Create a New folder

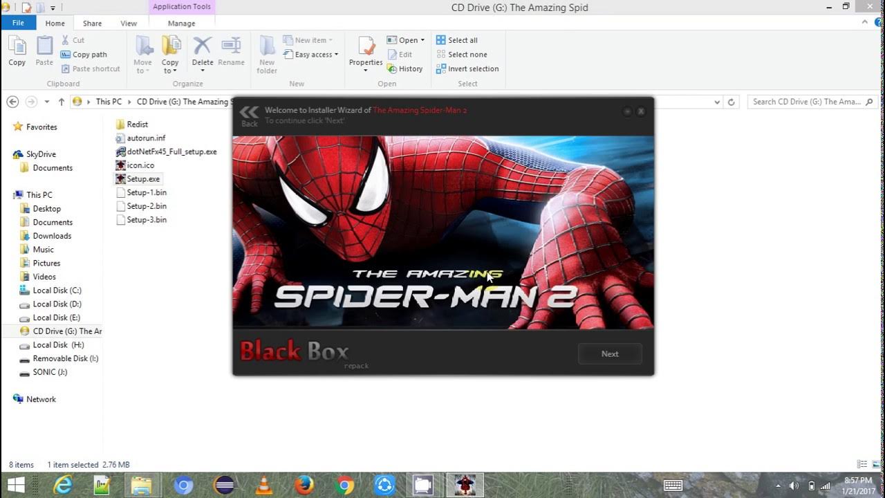coord(267,55)
